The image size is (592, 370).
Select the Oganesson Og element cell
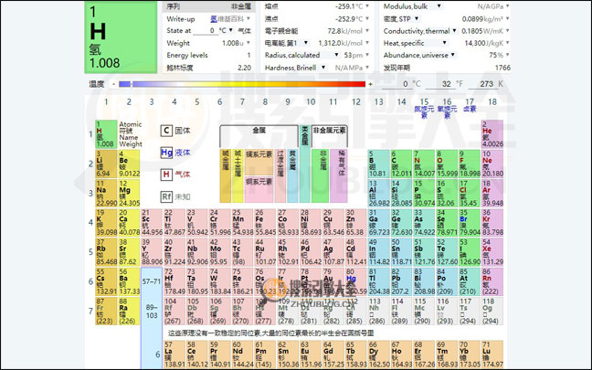click(492, 312)
